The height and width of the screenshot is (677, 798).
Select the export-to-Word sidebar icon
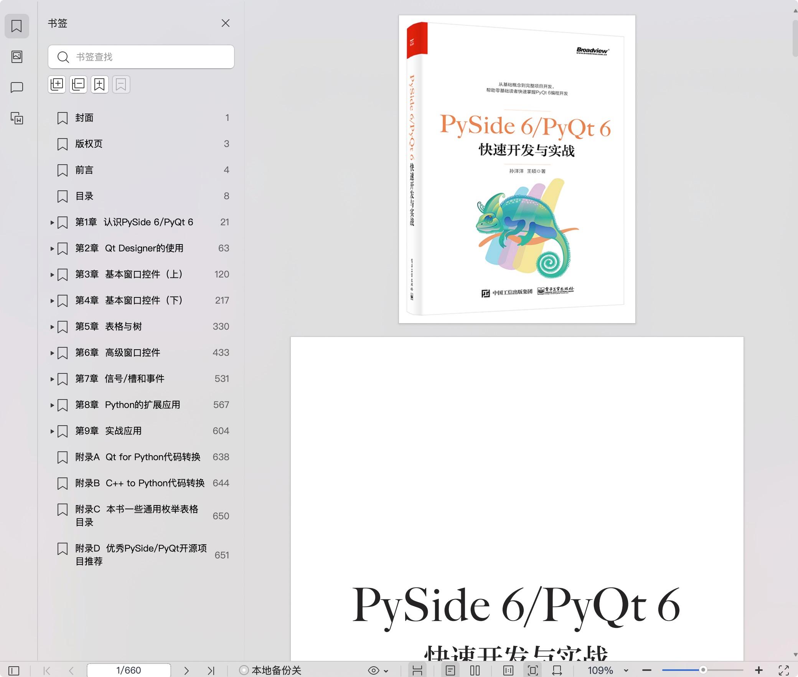click(x=17, y=119)
